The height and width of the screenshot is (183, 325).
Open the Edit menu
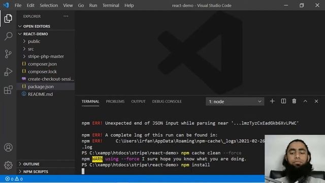pos(30,6)
